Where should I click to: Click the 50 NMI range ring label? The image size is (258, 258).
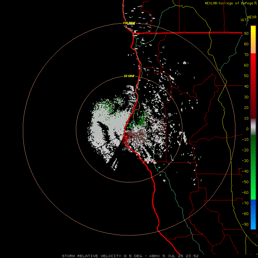[x=129, y=76]
